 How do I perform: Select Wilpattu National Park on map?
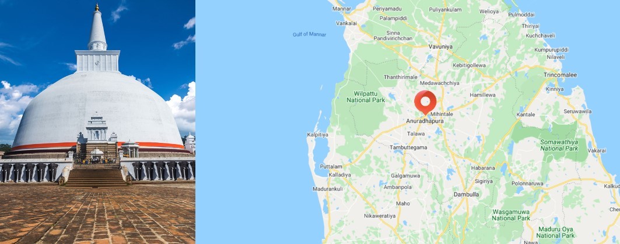tap(366, 97)
